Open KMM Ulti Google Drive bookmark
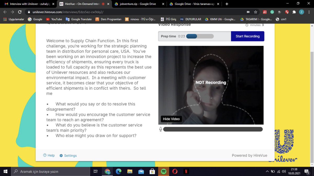The height and width of the screenshot is (176, 314). 220,19
